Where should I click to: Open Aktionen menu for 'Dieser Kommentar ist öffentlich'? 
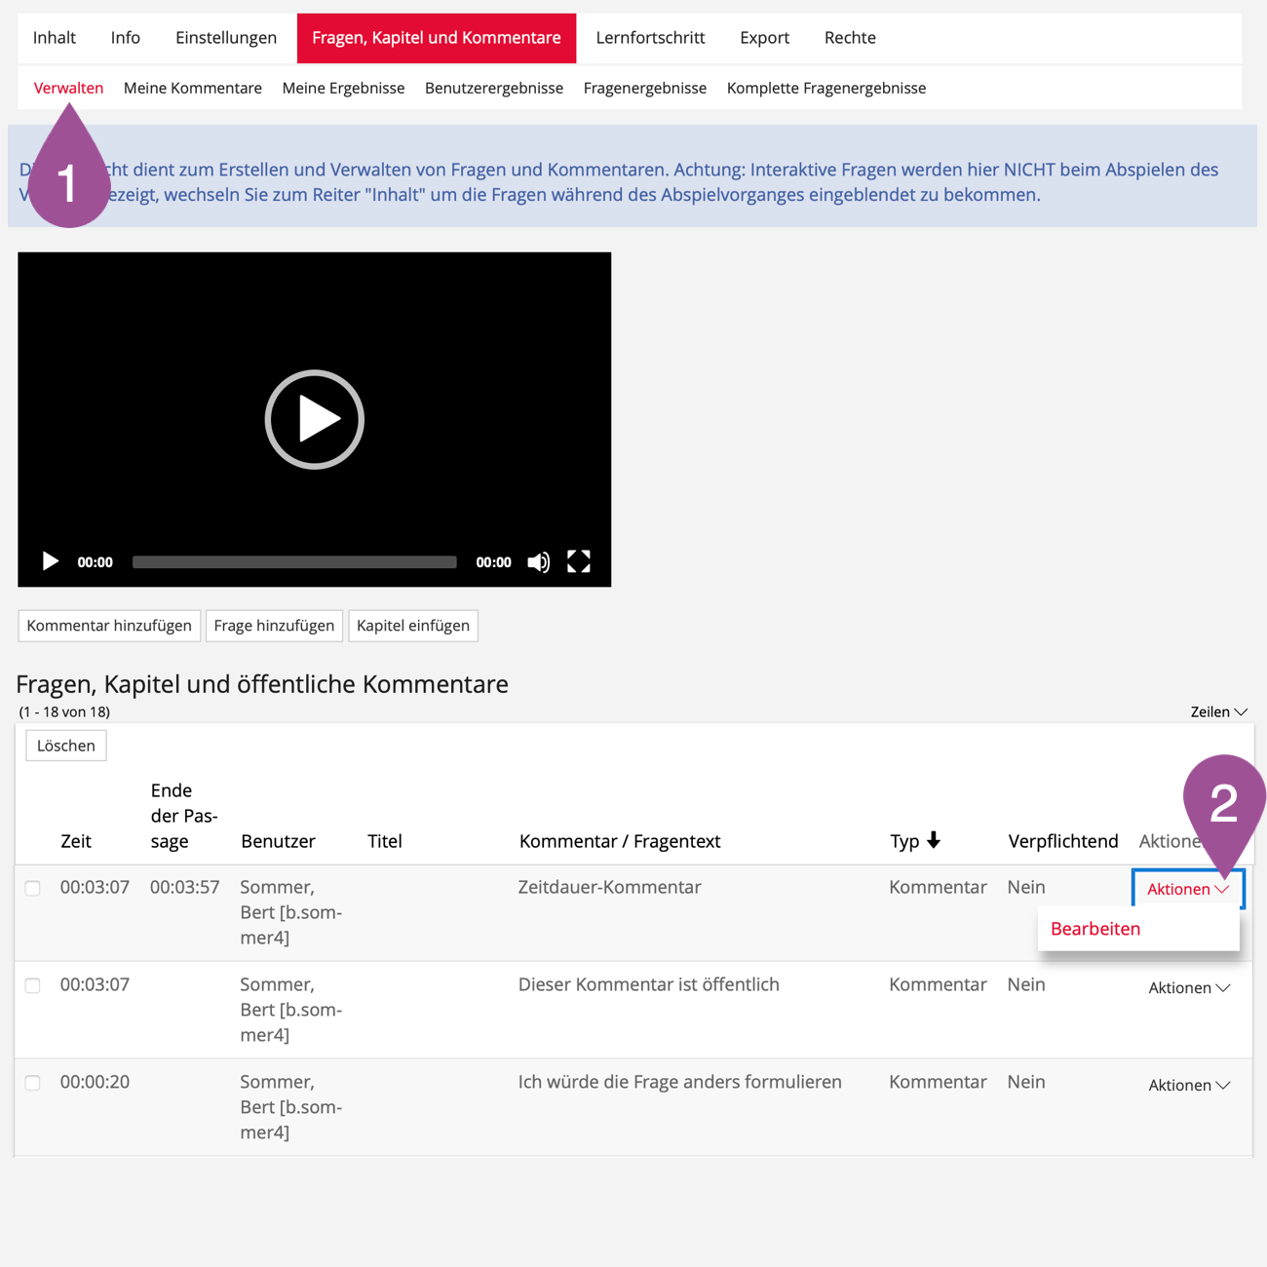coord(1188,987)
